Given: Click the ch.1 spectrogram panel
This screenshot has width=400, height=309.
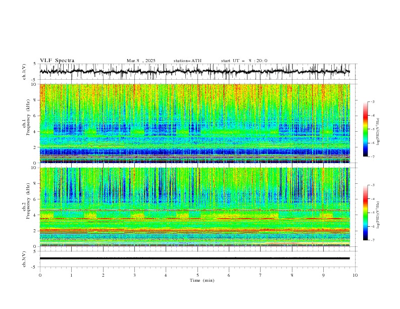Looking at the screenshot, I should (194, 123).
